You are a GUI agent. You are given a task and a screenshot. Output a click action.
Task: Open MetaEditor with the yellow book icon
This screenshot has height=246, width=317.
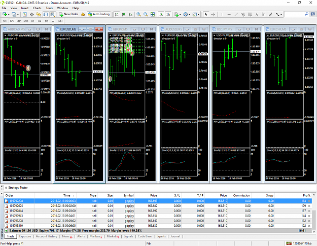coord(83,14)
